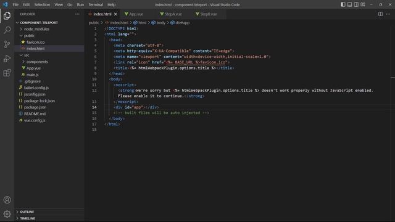Open the Help menu

(111, 4)
